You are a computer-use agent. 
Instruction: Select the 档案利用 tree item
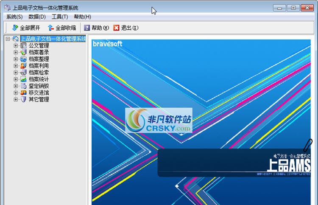39,66
